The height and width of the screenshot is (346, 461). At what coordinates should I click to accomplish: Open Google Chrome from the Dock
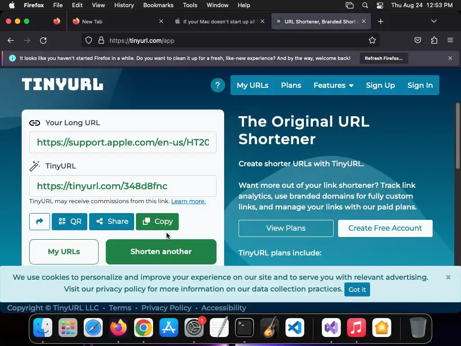[144, 328]
